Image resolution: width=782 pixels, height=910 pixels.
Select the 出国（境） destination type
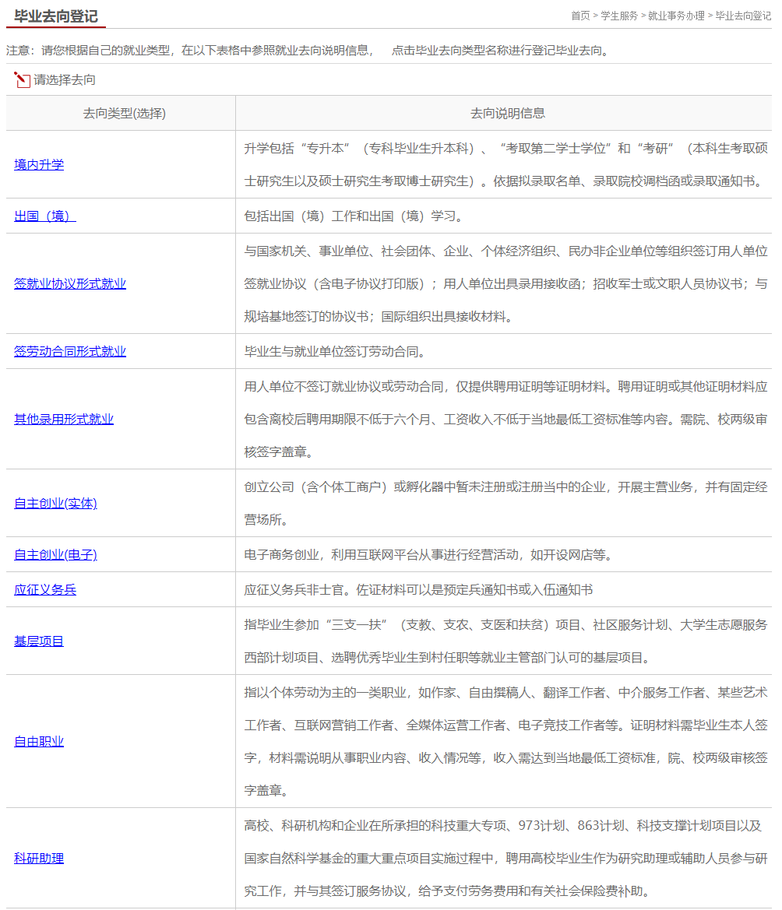click(x=45, y=216)
